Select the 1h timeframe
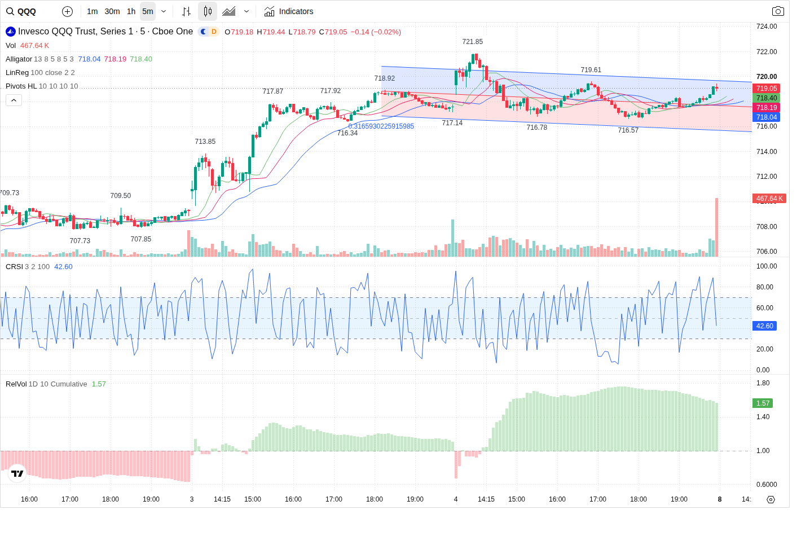This screenshot has width=801, height=536. (131, 11)
